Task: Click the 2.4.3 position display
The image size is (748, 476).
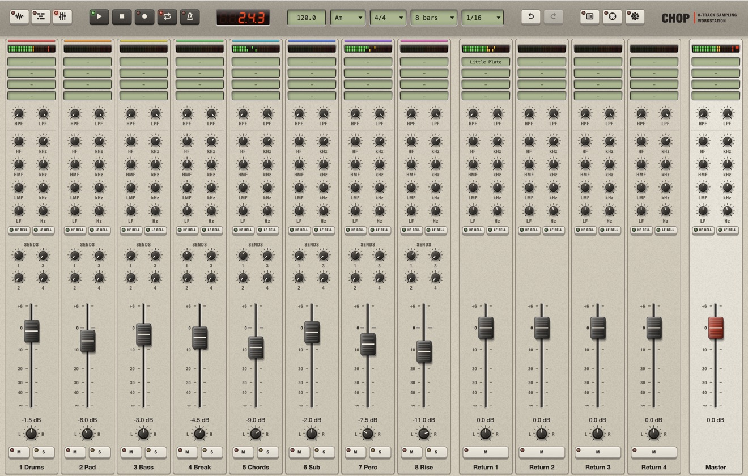Action: (243, 18)
